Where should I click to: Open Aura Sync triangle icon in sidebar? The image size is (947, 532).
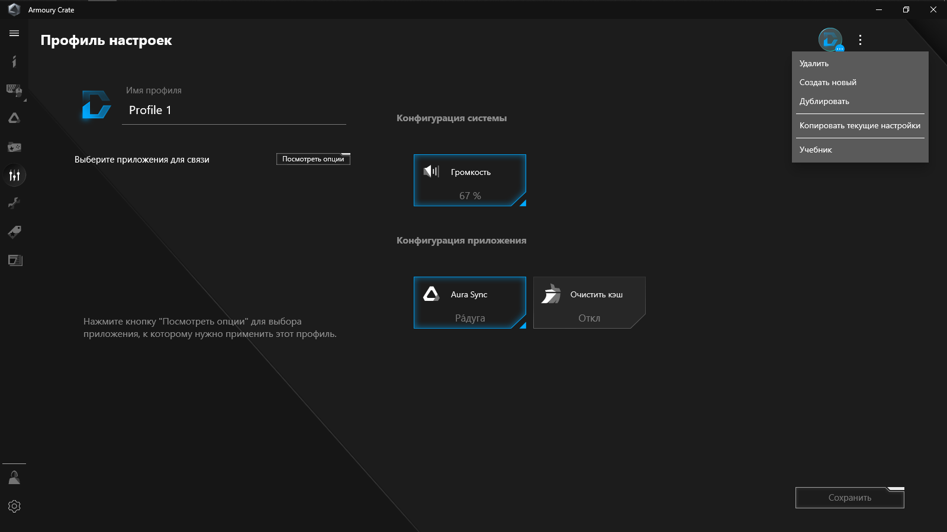point(14,118)
